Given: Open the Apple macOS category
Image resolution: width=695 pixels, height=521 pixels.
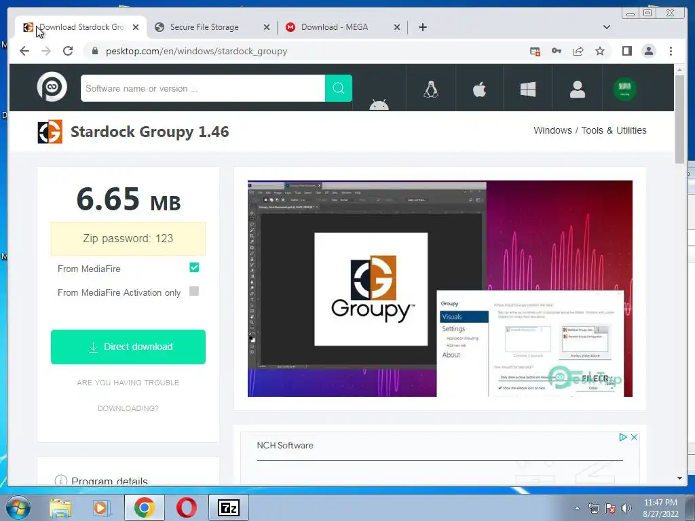Looking at the screenshot, I should point(479,89).
